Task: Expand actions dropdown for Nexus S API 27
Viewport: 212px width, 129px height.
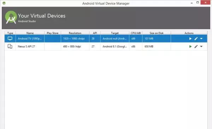Action: pos(201,46)
